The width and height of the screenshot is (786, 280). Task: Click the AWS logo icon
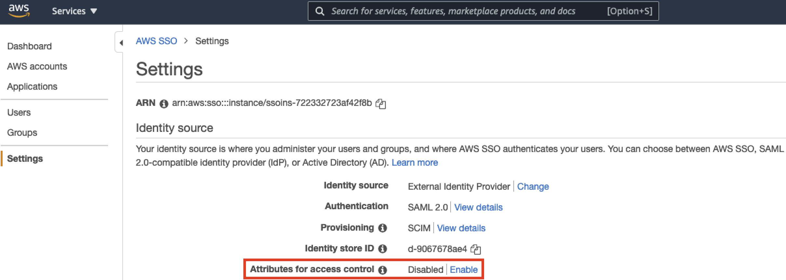pos(19,11)
